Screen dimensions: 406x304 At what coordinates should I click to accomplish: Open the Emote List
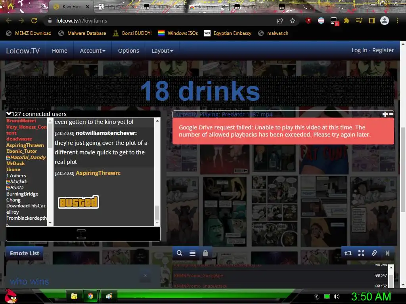tap(25, 253)
